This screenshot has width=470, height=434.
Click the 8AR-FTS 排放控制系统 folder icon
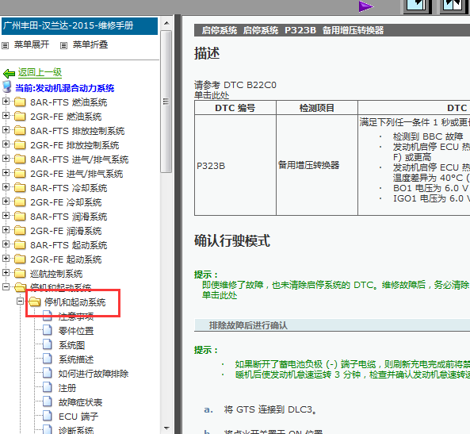20,130
